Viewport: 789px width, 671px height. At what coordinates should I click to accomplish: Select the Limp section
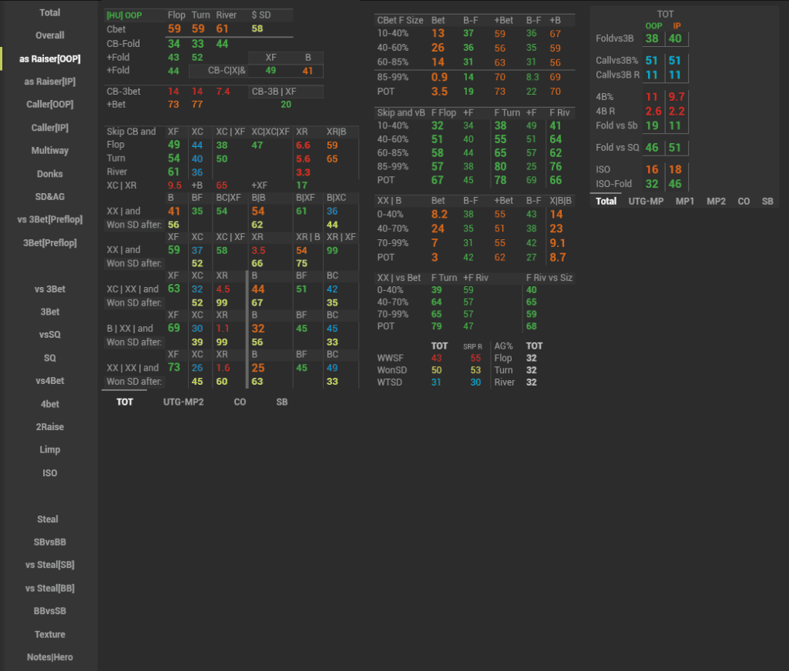49,450
